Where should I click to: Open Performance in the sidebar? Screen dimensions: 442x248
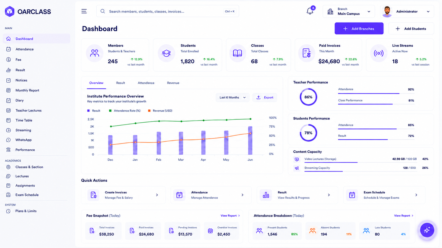pos(36,150)
